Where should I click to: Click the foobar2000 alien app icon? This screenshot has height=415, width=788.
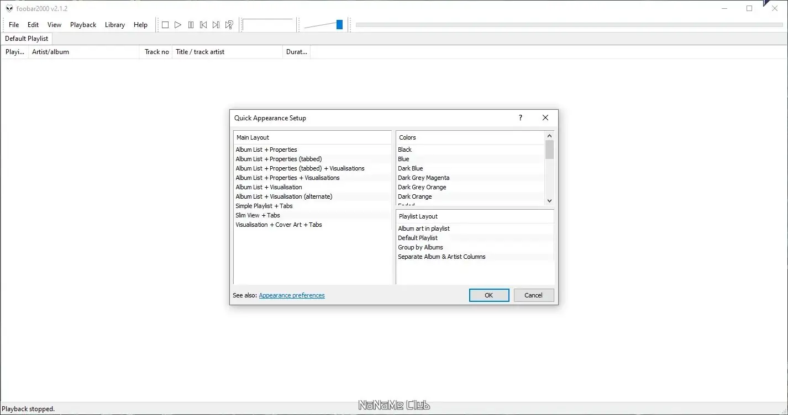coord(9,8)
